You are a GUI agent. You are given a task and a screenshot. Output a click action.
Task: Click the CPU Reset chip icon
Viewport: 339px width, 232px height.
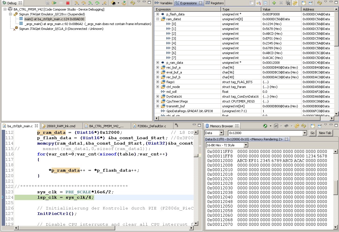(x=113, y=3)
